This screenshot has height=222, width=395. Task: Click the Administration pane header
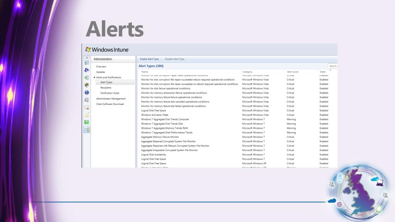[113, 59]
